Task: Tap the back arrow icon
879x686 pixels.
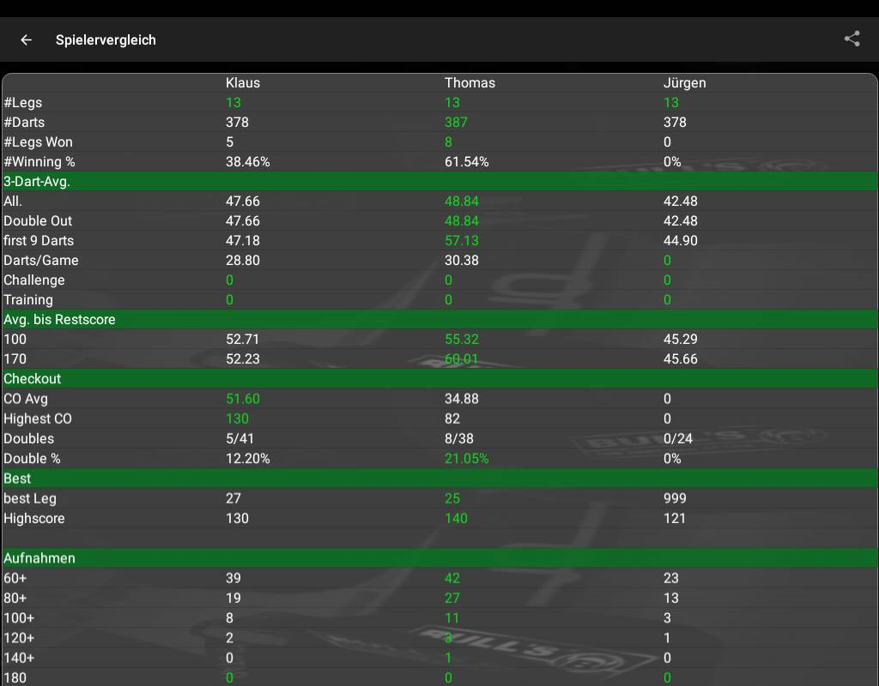Action: click(27, 39)
